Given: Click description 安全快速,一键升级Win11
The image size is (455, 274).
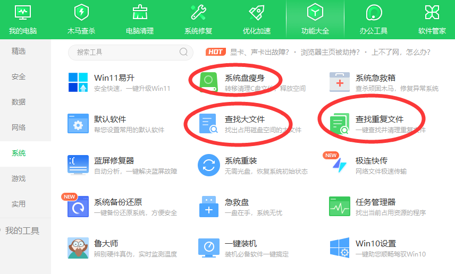Looking at the screenshot, I should 132,89.
